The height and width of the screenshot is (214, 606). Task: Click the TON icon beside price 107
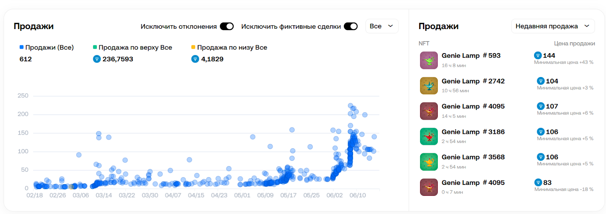click(x=541, y=106)
